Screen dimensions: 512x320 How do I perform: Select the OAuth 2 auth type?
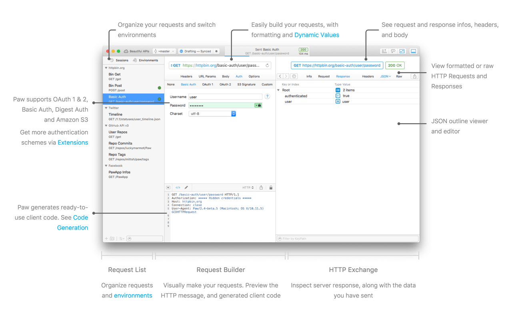(225, 84)
